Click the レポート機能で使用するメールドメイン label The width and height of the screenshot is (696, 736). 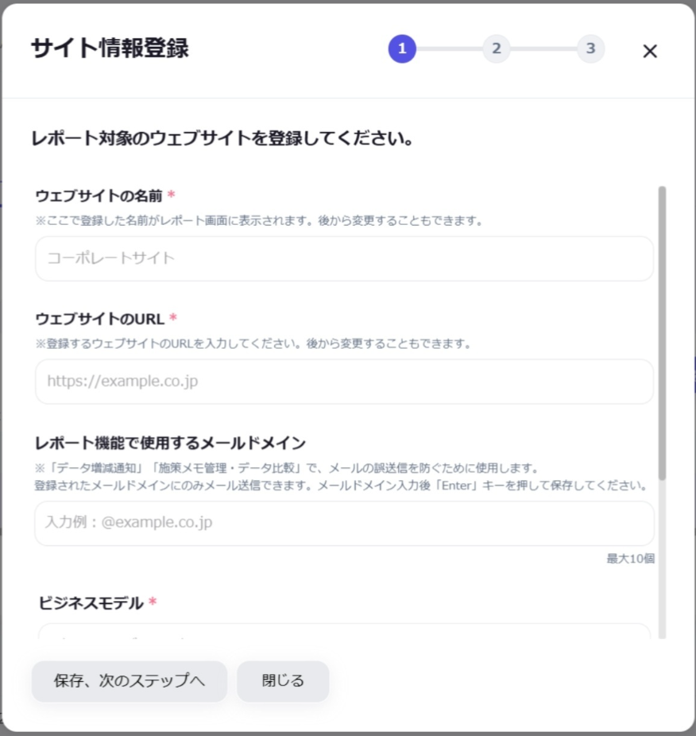click(x=170, y=443)
